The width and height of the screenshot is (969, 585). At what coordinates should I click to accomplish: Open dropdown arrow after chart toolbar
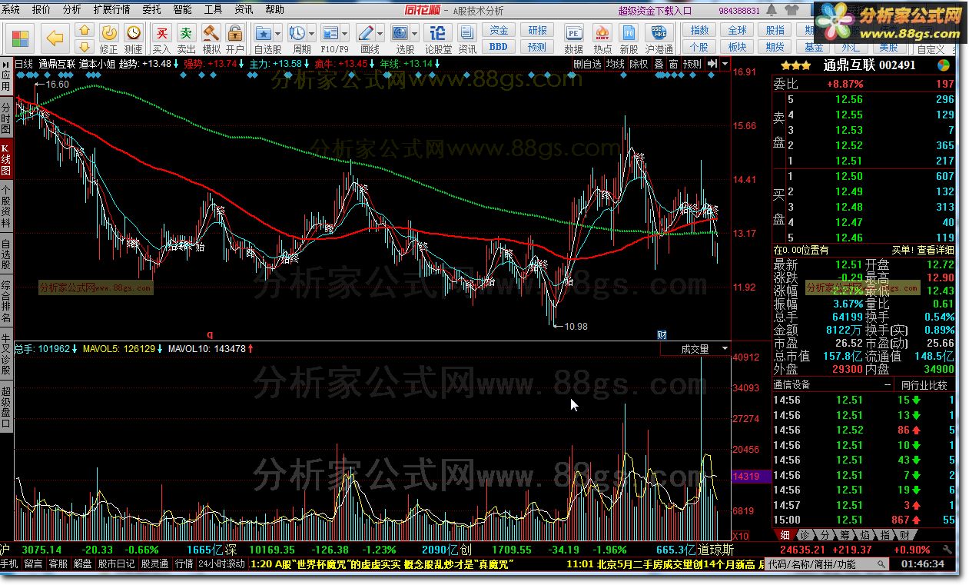click(725, 64)
